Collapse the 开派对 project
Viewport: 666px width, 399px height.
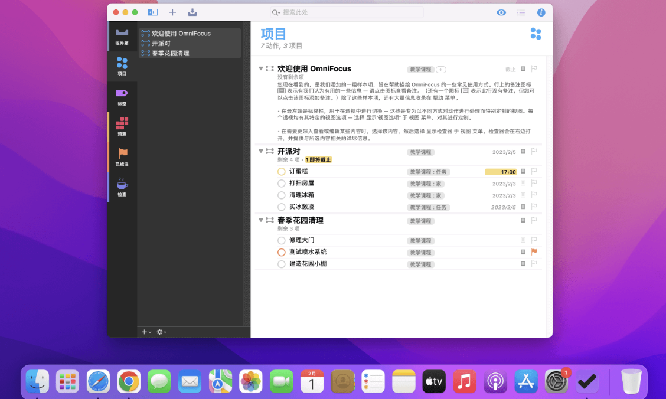[x=261, y=151]
